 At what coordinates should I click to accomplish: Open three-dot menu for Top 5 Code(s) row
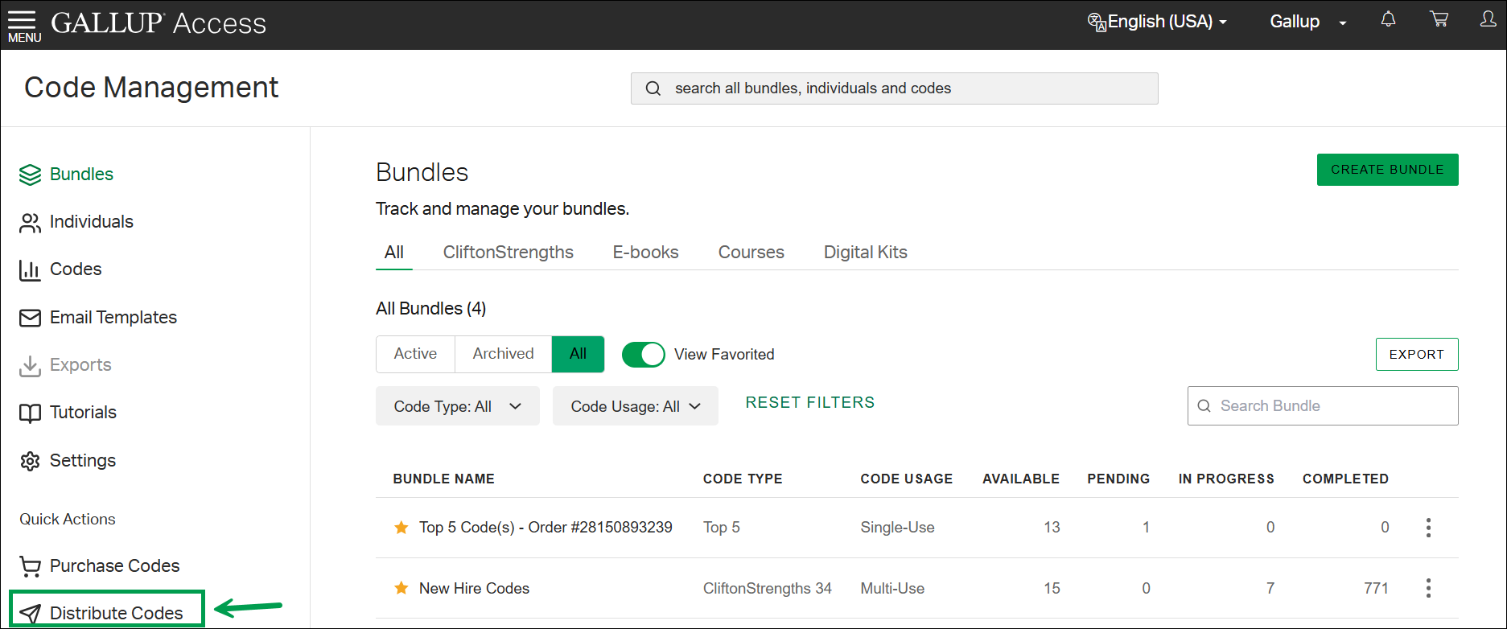(x=1428, y=528)
